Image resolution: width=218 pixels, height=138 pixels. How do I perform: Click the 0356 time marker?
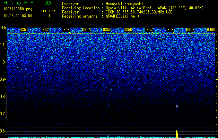[128, 30]
